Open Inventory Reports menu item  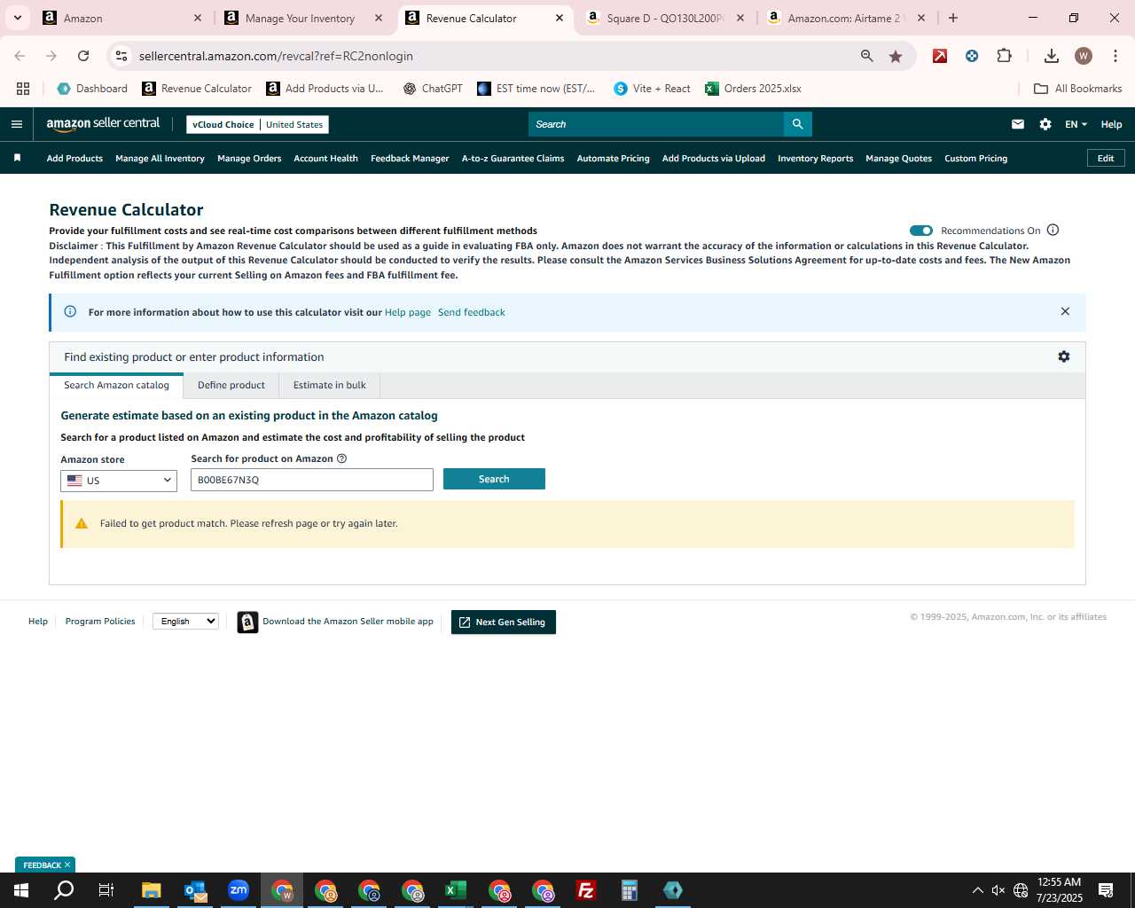(x=815, y=159)
